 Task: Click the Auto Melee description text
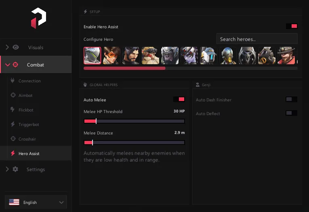pos(134,156)
